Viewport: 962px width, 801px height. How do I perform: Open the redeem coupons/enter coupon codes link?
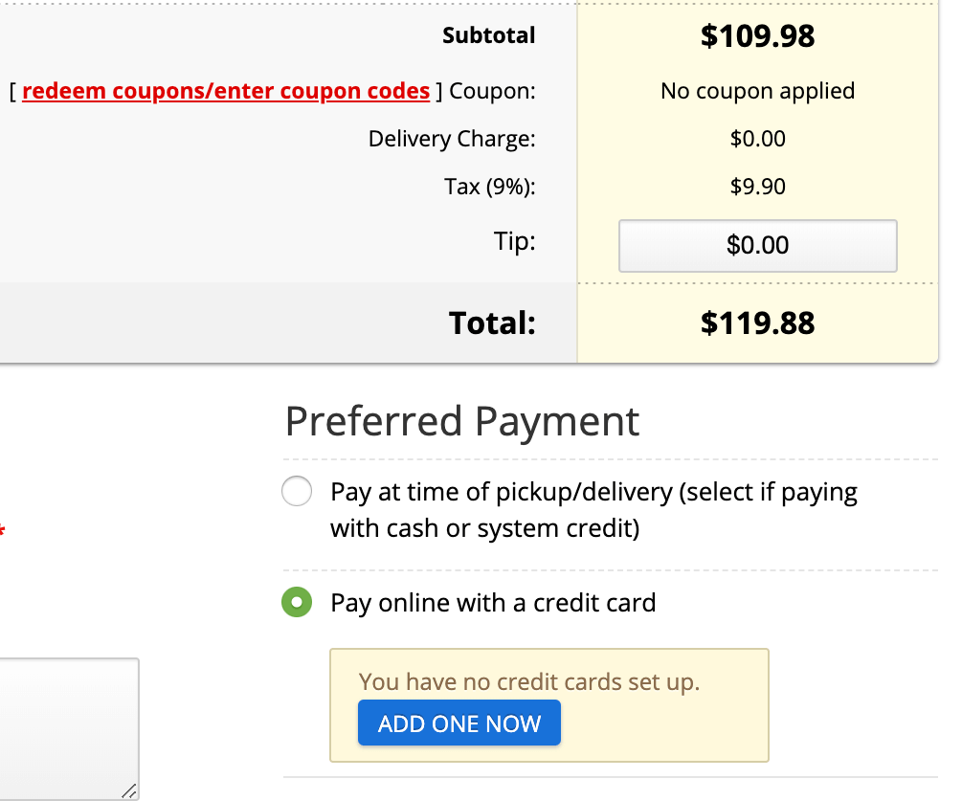226,91
